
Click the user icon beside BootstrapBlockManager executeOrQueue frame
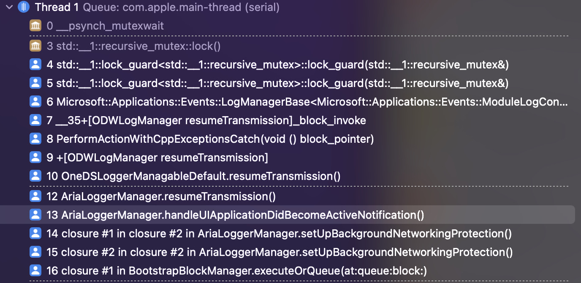tap(35, 270)
